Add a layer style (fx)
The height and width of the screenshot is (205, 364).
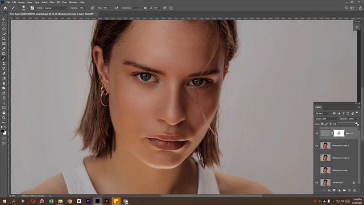click(329, 190)
